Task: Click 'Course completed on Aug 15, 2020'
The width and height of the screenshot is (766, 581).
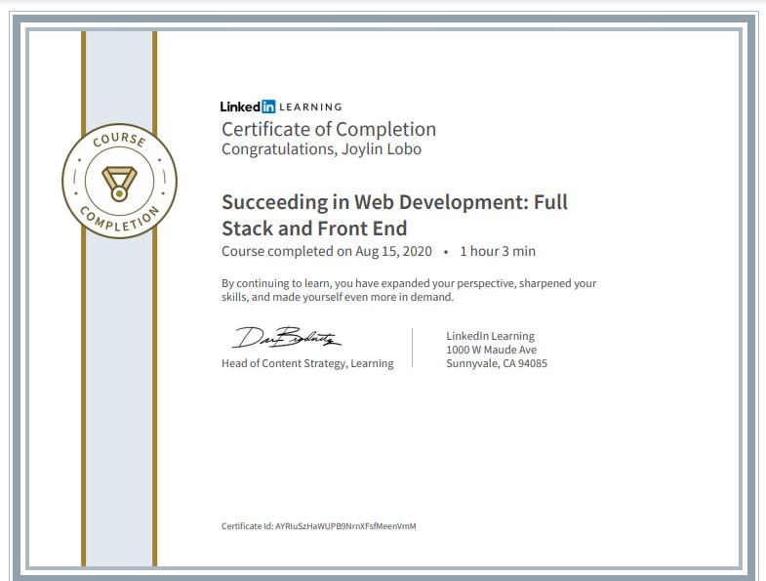Action: click(x=327, y=251)
